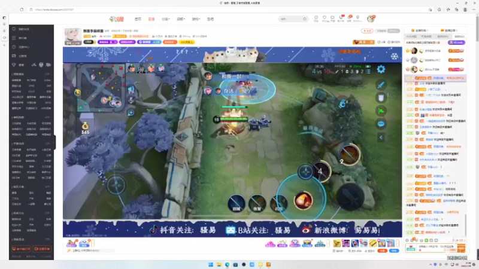
Task: Click the purple pill button below rank tabs
Action: click(x=456, y=42)
